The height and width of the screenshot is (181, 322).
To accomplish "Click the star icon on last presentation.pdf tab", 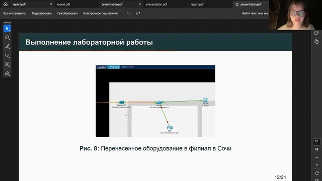I will coord(237,5).
